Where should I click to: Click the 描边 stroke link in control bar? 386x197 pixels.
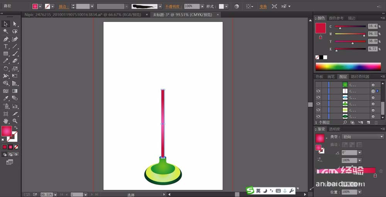pyautogui.click(x=64, y=7)
